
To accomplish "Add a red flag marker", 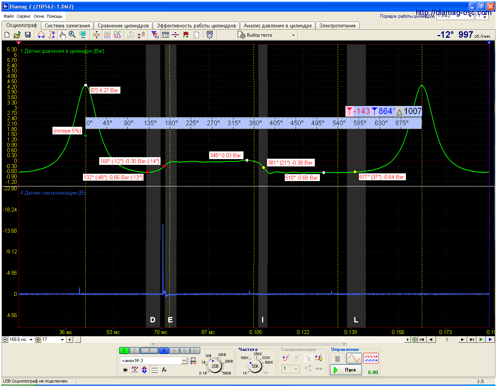I will point(186,35).
